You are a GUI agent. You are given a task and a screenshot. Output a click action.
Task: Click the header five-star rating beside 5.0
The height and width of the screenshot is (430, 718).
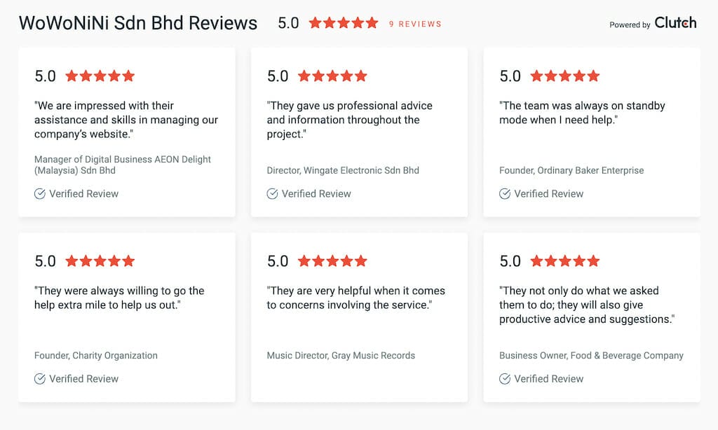click(x=344, y=23)
